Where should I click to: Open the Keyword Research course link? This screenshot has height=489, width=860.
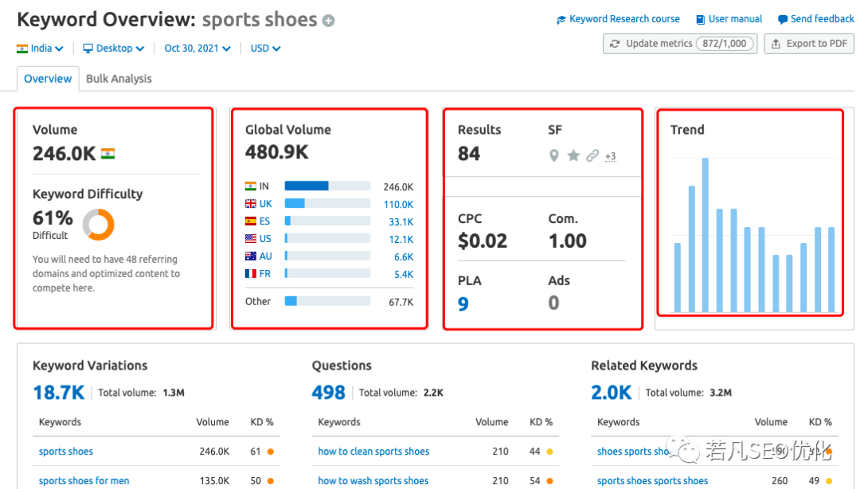point(618,19)
